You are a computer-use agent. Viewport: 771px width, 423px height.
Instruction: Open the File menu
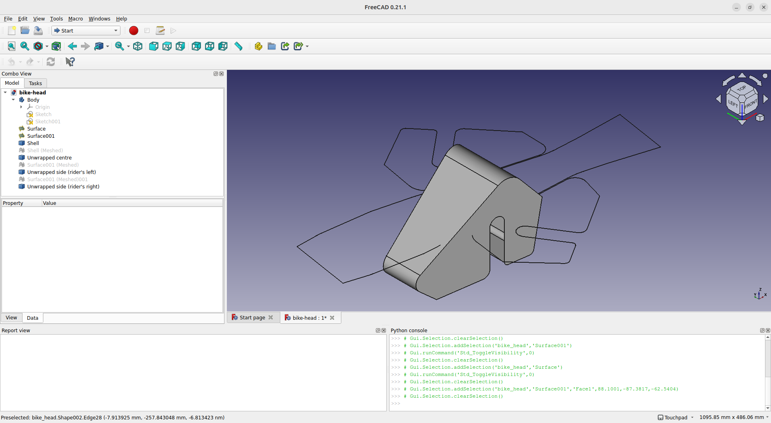pos(8,18)
